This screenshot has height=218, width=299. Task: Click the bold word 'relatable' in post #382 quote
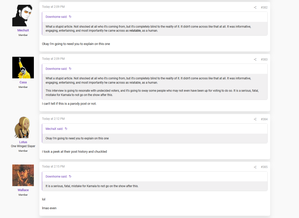135,31
